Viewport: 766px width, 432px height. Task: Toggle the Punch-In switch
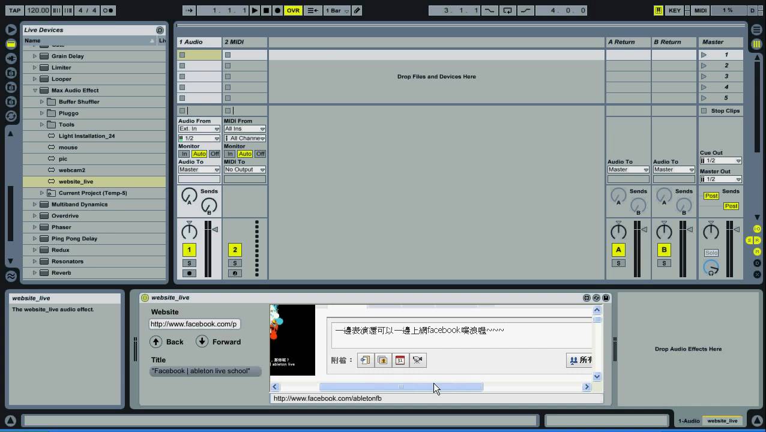click(x=490, y=10)
